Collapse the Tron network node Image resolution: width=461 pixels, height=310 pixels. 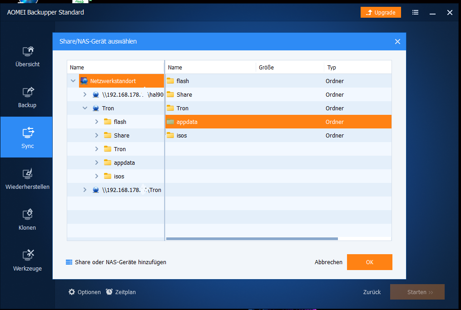click(85, 108)
